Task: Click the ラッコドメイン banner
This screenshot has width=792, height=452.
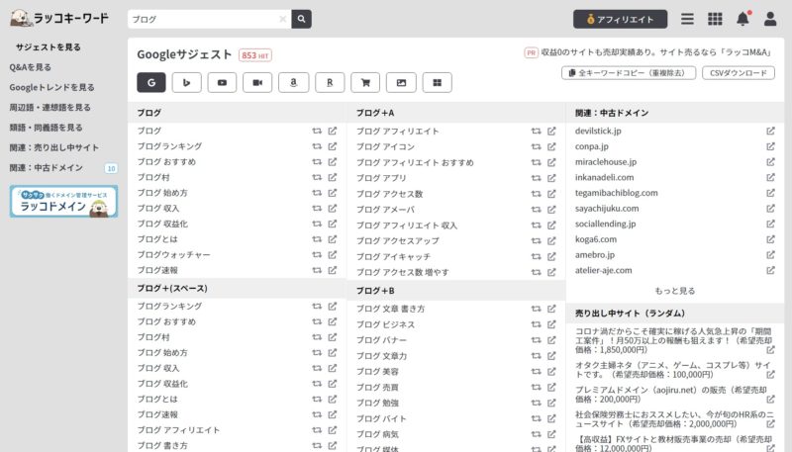Action: coord(63,202)
